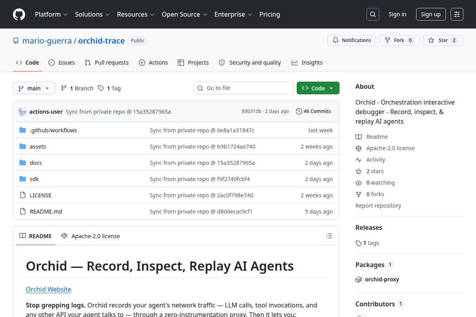Viewport: 476px width, 317px height.
Task: Open Notifications subscription for repository
Action: 351,40
